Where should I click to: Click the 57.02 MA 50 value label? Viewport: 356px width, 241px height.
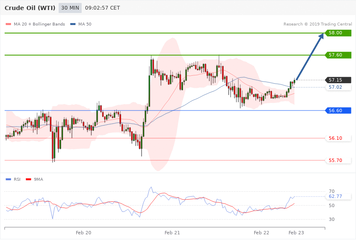tap(338, 87)
